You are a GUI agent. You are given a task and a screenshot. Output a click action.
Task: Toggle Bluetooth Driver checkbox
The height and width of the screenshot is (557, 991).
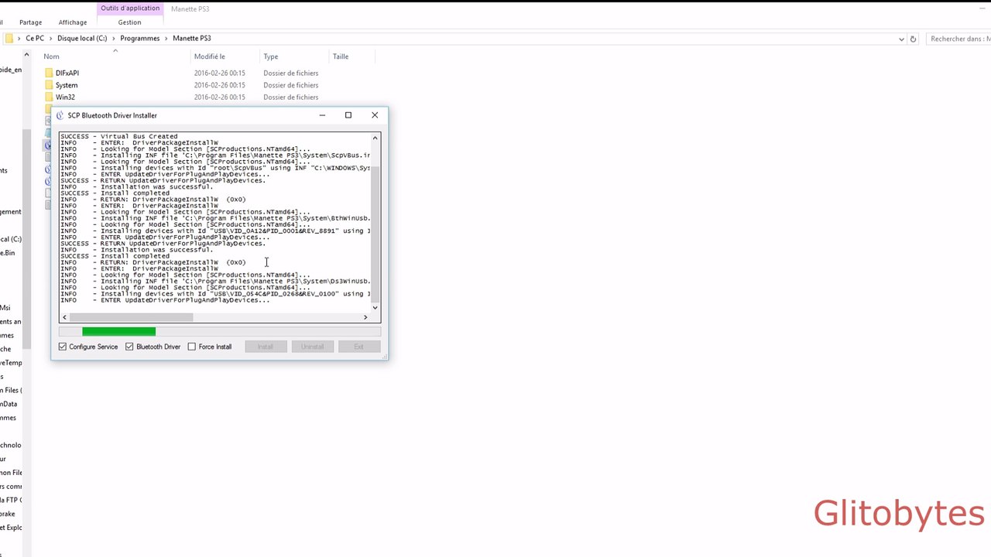129,347
